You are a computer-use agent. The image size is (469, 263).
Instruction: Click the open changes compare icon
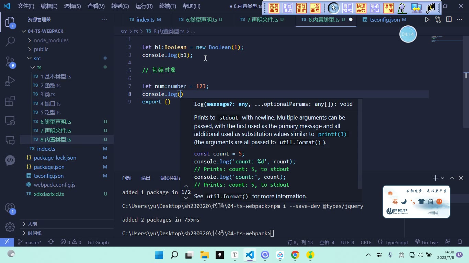point(438,20)
